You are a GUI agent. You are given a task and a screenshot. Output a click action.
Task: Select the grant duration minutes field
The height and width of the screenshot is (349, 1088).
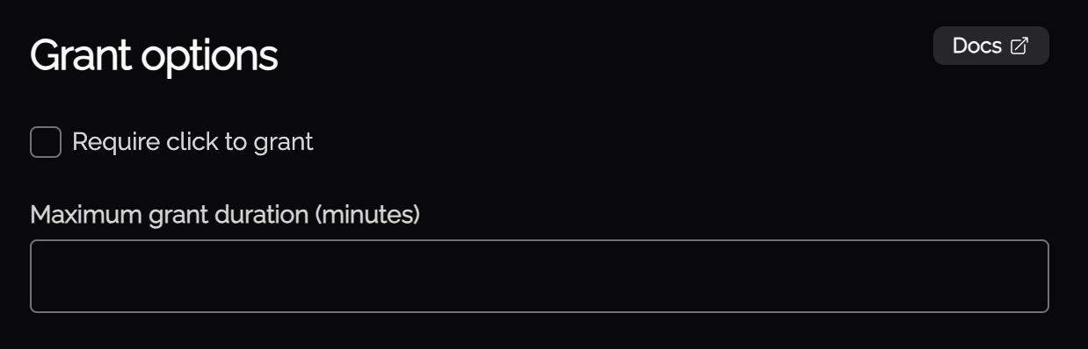[540, 276]
